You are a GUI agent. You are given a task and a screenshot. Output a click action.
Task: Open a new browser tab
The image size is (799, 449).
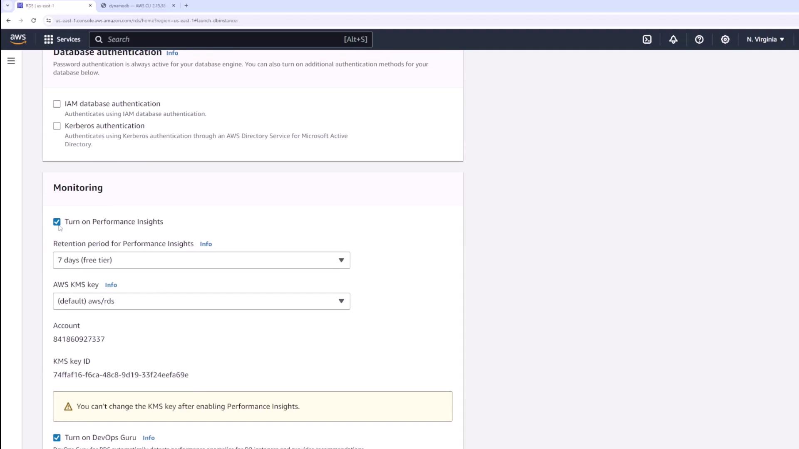tap(186, 5)
